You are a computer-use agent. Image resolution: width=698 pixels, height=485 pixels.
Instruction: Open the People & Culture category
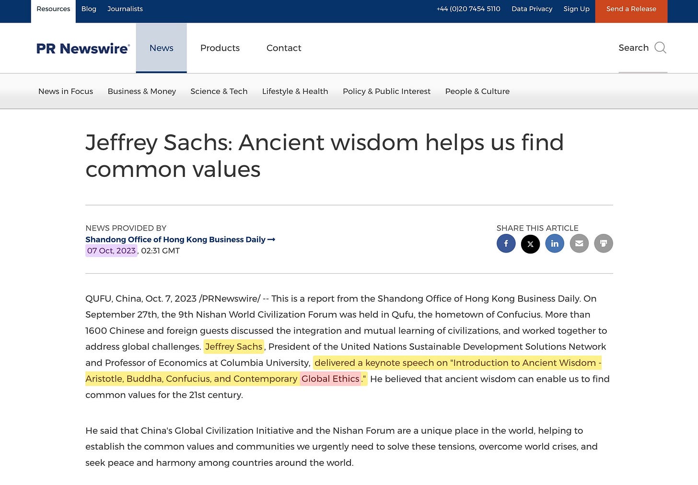coord(477,92)
